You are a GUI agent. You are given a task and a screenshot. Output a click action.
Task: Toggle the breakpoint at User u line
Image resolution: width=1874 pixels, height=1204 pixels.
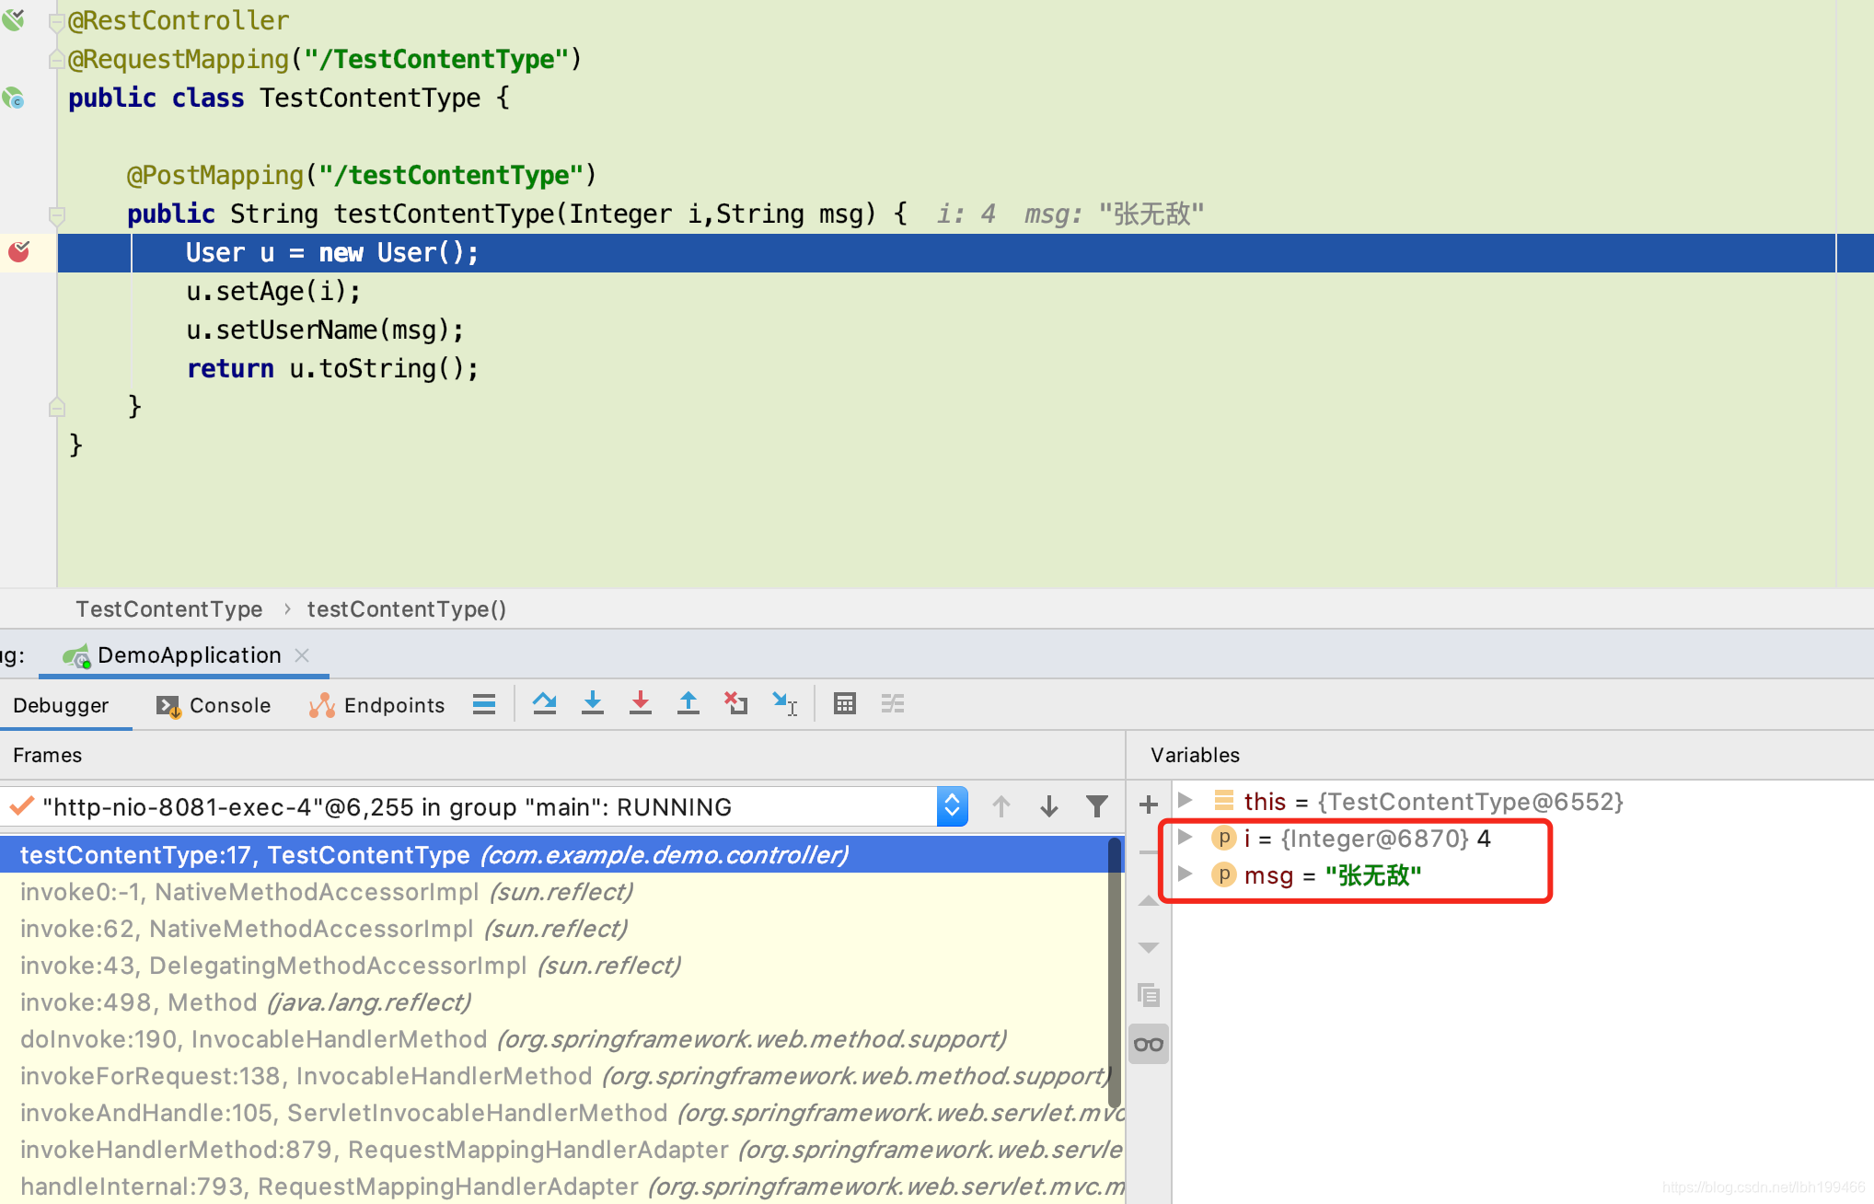[x=19, y=251]
